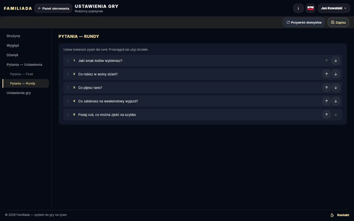
Task: Open the Drużyny settings section
Action: [x=13, y=36]
